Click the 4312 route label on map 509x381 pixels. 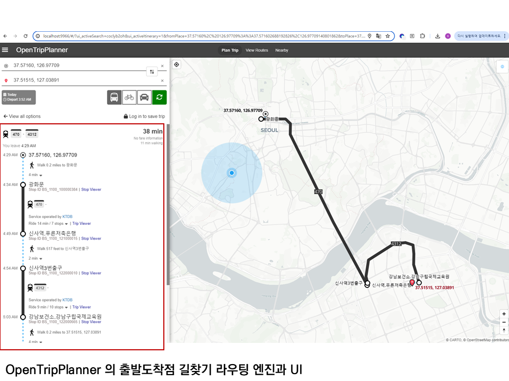(396, 244)
